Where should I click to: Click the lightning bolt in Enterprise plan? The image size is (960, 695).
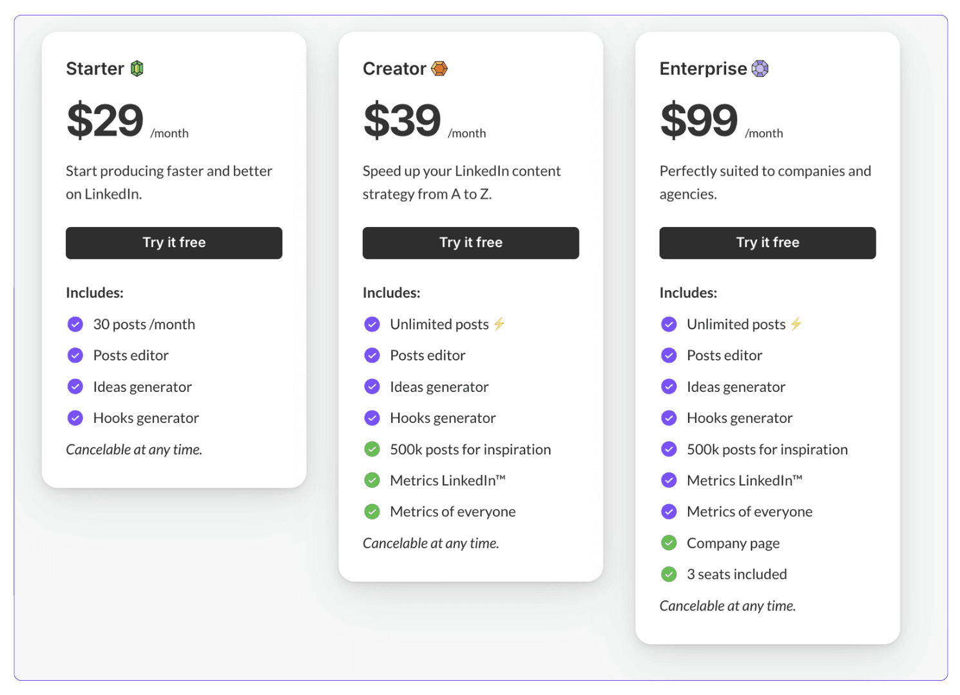[x=796, y=324]
